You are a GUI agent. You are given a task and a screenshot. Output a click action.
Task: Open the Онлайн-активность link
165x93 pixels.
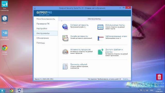(x=79, y=36)
